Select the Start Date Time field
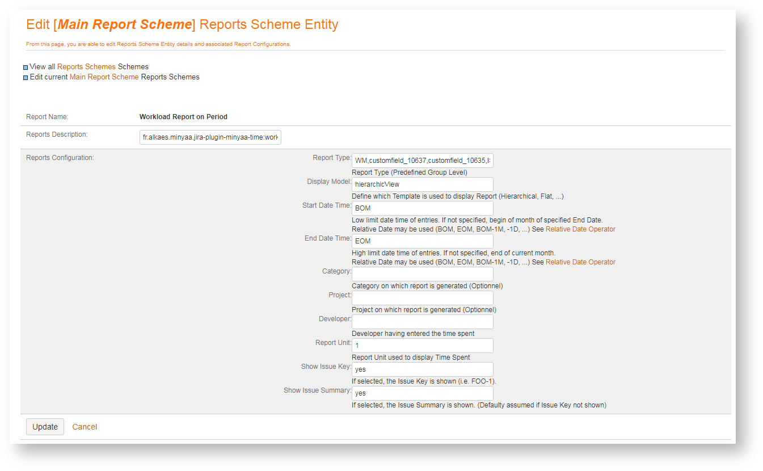Image resolution: width=763 pixels, height=471 pixels. click(x=422, y=208)
